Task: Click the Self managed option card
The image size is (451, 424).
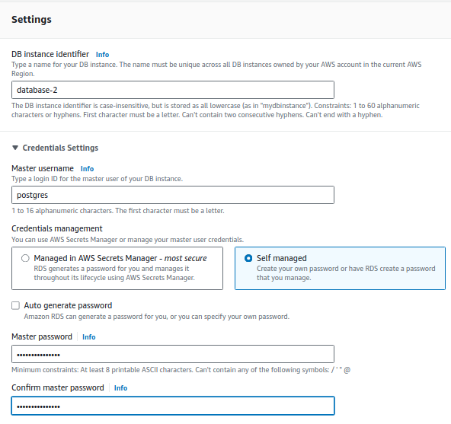Action: 340,268
